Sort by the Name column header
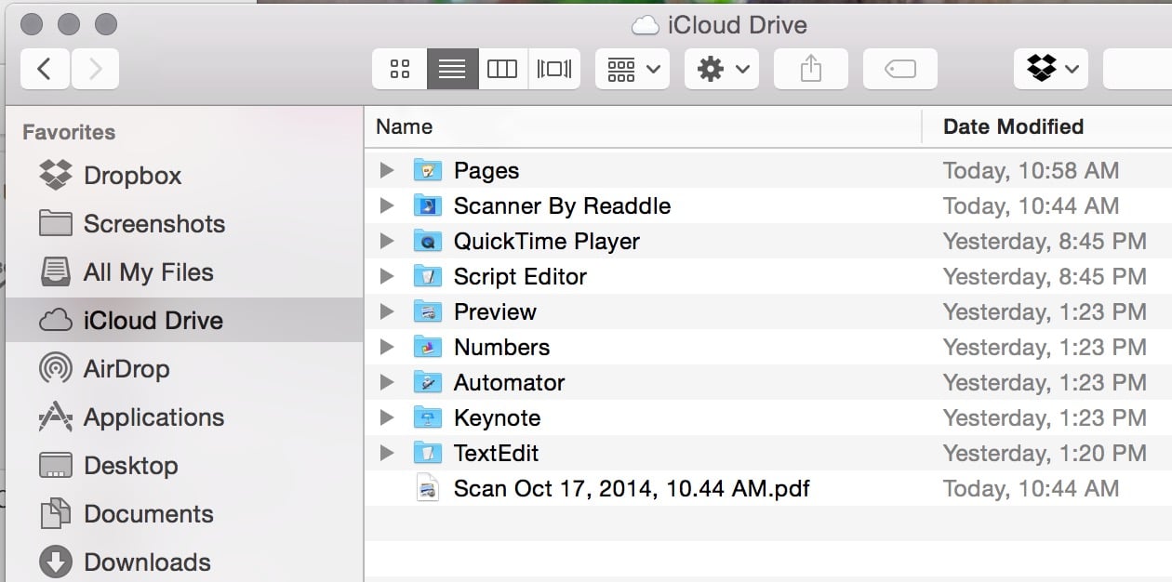Viewport: 1172px width, 582px height. coord(643,126)
